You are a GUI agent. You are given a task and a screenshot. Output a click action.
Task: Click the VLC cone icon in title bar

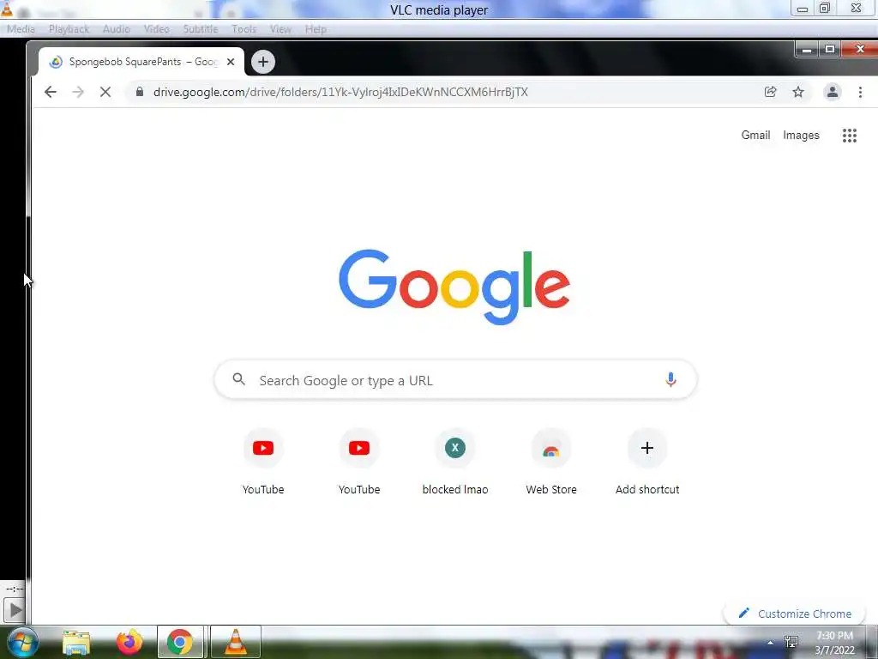7,8
